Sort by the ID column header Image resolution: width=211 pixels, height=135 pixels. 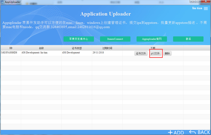click(x=11, y=48)
